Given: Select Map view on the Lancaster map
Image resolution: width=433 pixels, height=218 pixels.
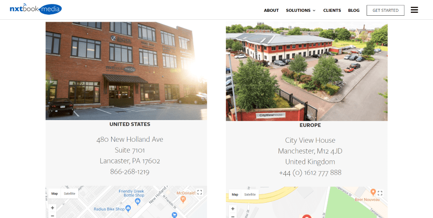Looking at the screenshot, I should (55, 193).
